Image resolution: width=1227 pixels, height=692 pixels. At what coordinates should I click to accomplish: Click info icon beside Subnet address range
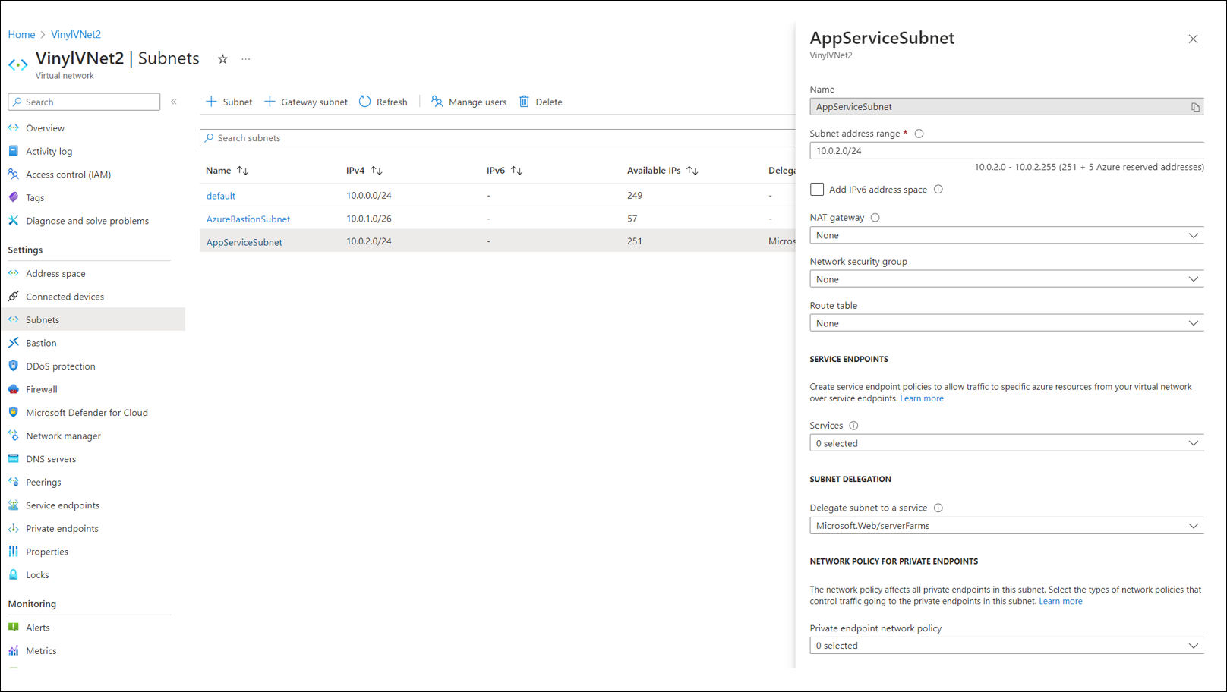(919, 134)
